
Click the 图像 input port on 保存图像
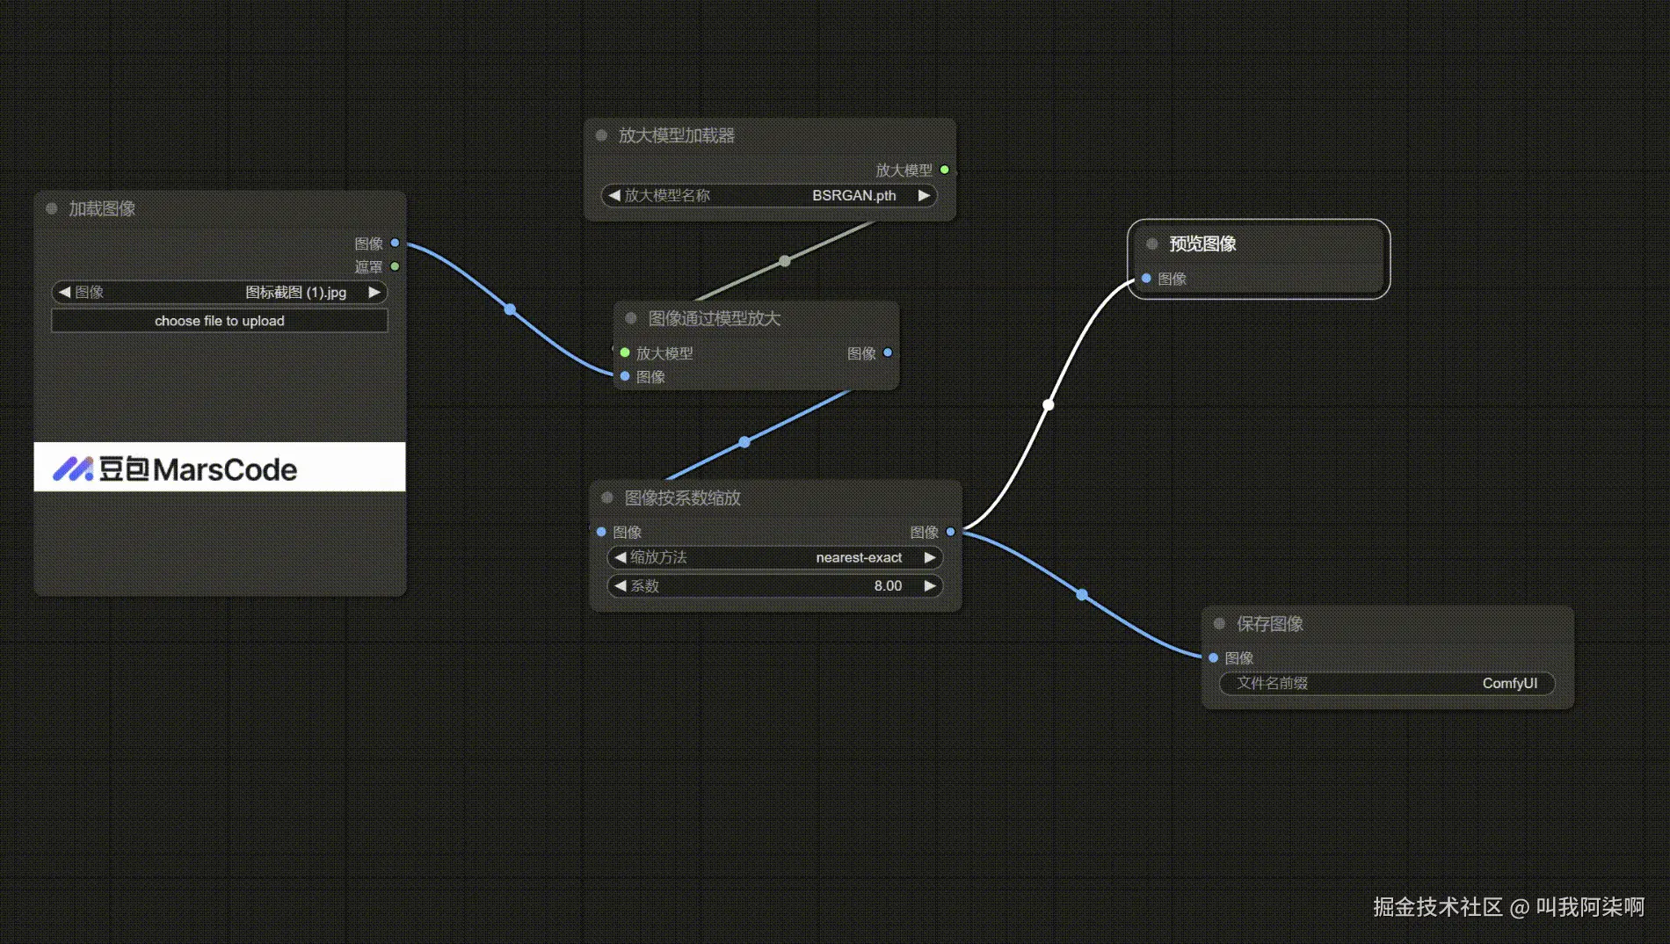point(1214,657)
